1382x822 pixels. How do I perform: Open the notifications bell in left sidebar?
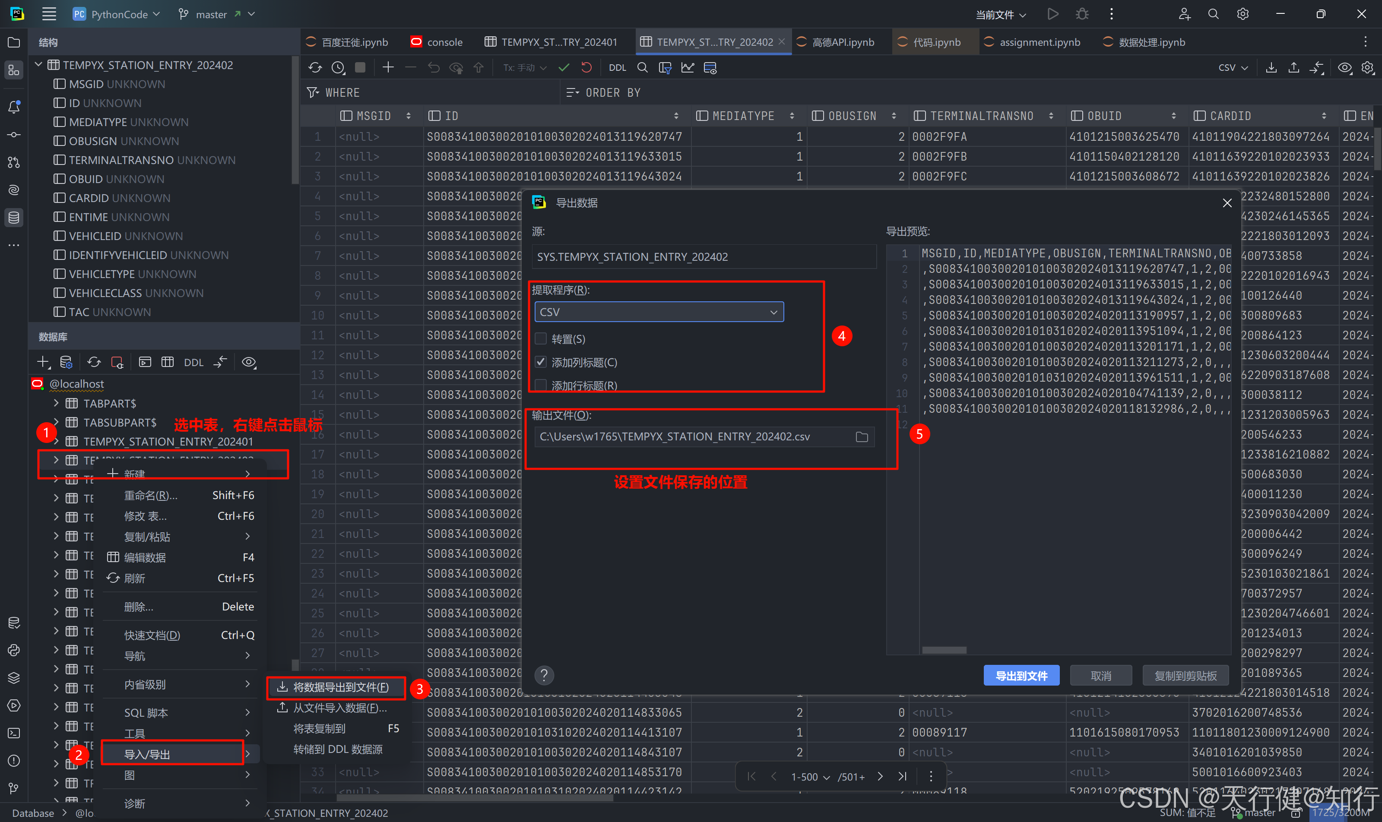click(14, 107)
